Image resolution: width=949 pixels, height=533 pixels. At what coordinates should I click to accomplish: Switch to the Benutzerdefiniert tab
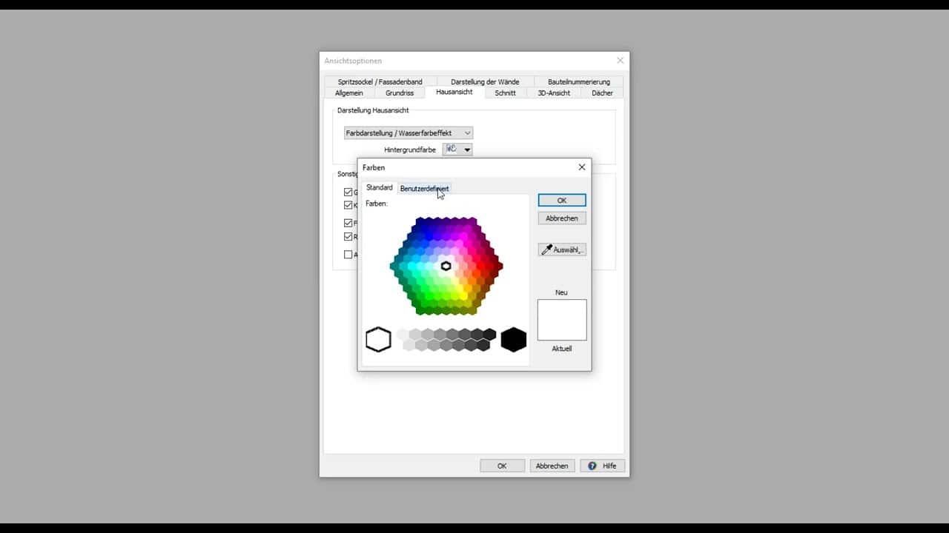click(x=424, y=189)
